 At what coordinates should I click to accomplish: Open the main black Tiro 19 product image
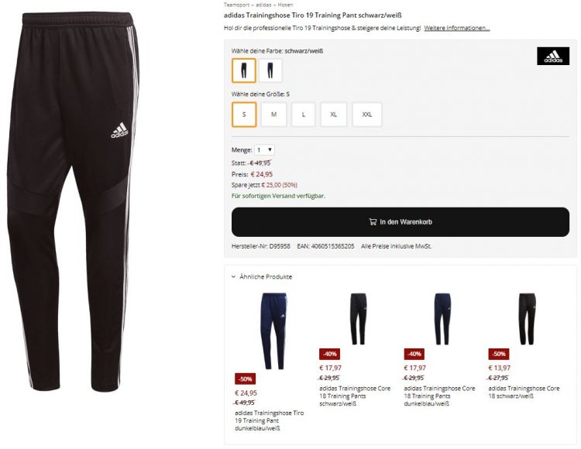[x=73, y=202]
